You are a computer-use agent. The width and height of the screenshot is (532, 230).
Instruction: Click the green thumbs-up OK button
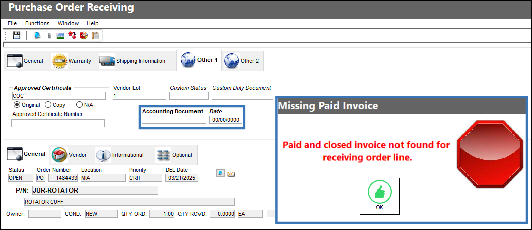point(379,196)
